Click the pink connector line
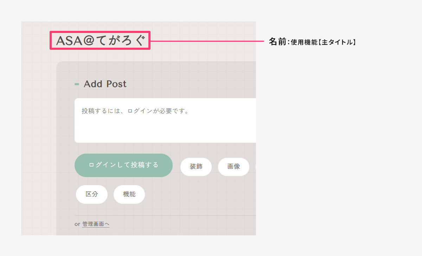Viewport: 422px width, 256px height. coord(207,41)
